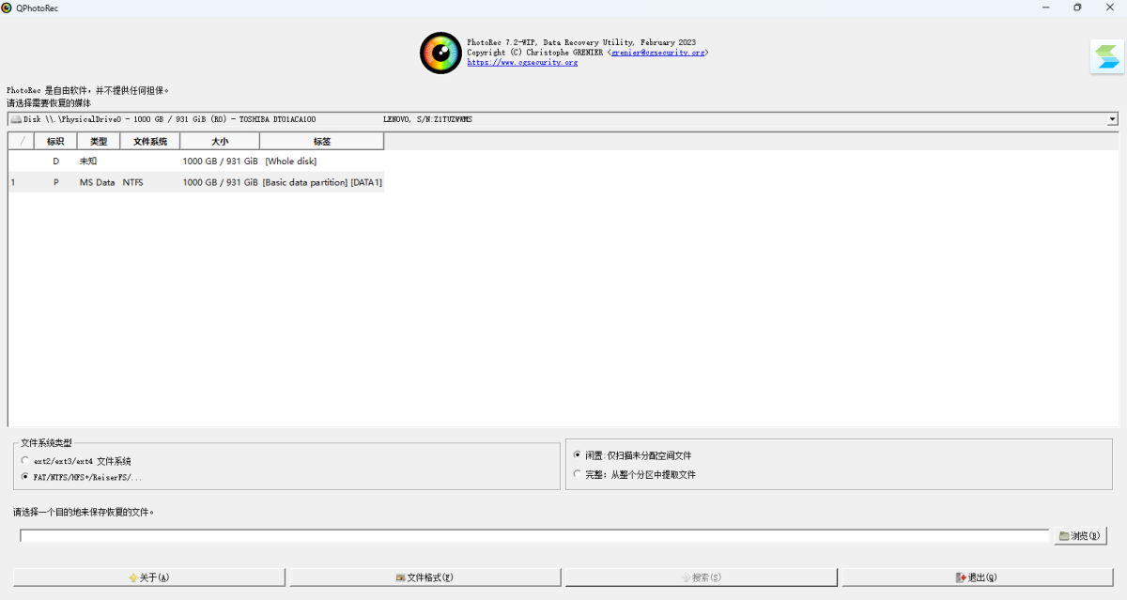Open 文件格式 file formats settings

[425, 577]
